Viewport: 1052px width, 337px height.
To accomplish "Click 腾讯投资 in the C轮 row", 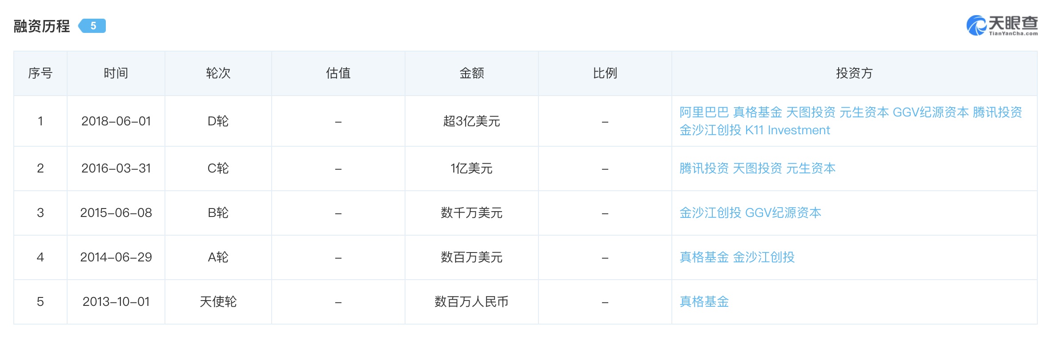I will pos(704,168).
